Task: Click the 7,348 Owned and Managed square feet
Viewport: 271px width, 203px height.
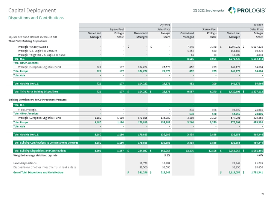Action: coord(190,47)
